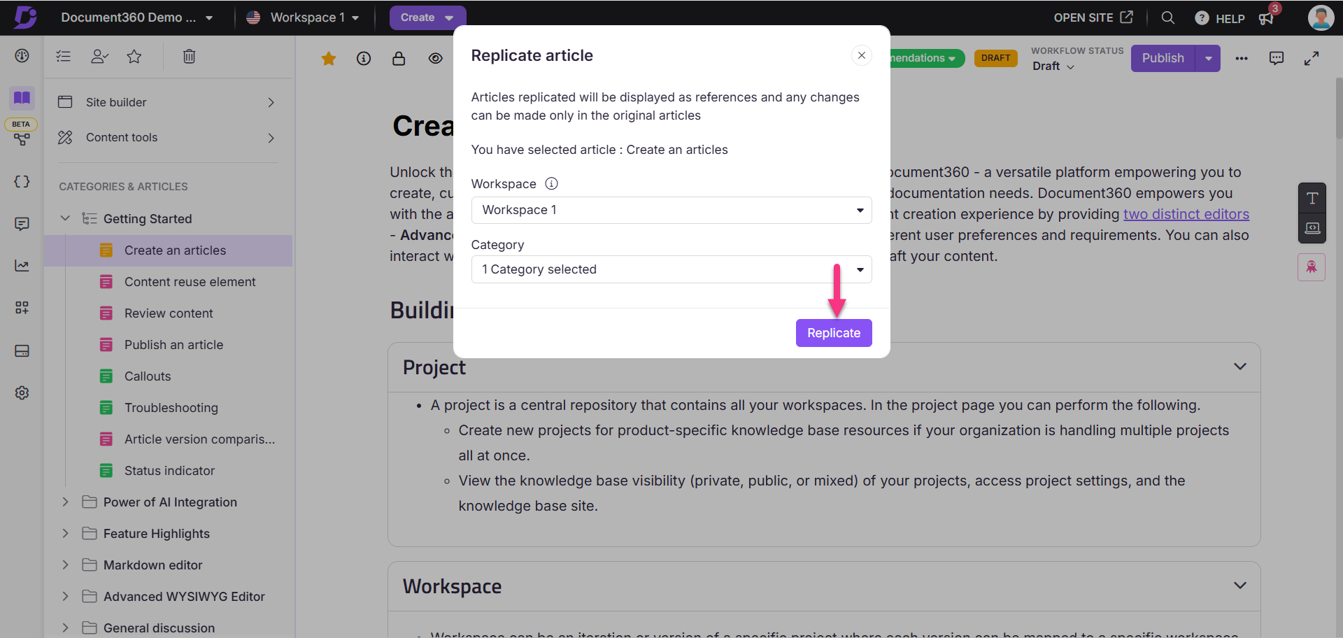Open starred articles icon in sidebar toolbar
Screen dimensions: 1343x638
pyautogui.click(x=134, y=57)
